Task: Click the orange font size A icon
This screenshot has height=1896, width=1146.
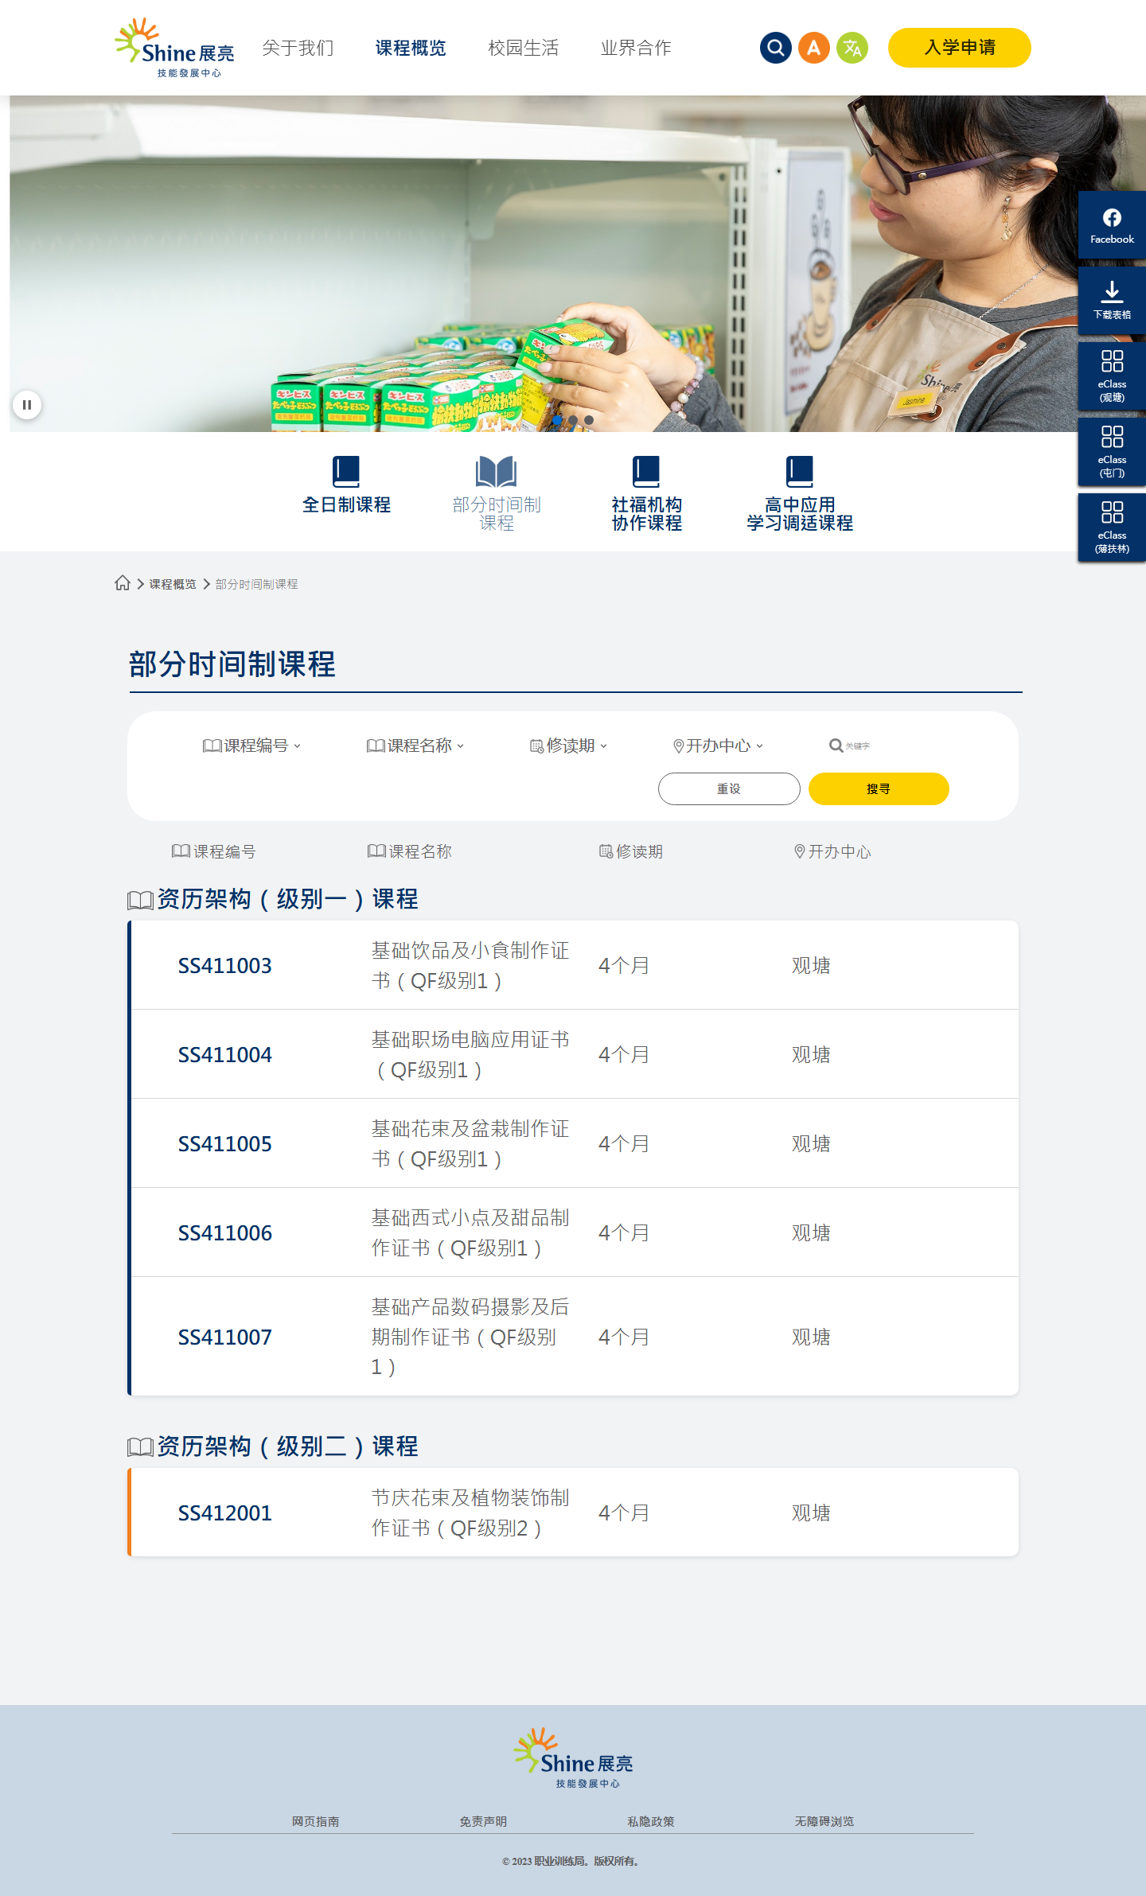Action: [813, 48]
